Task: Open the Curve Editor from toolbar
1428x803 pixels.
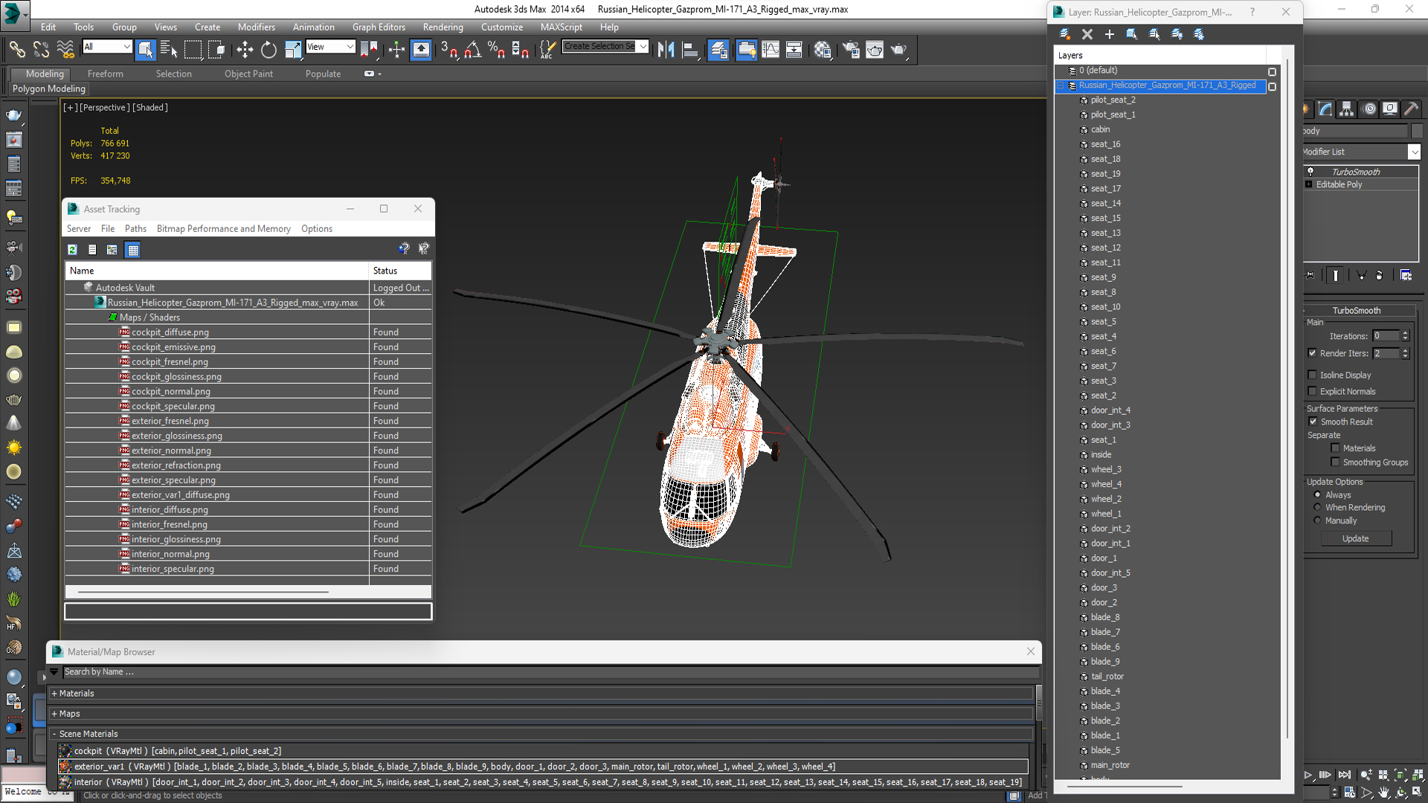Action: 771,50
